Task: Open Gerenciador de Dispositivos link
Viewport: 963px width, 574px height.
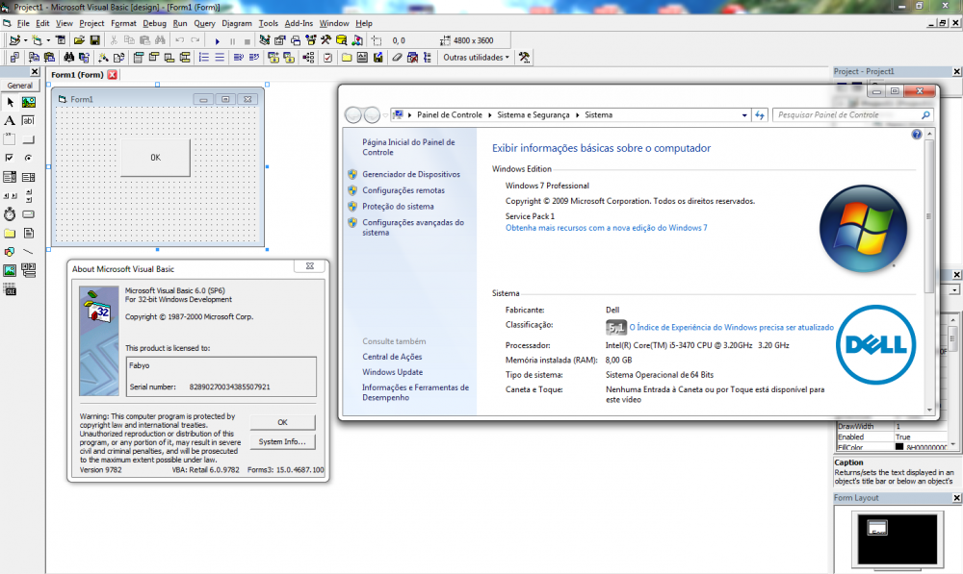Action: [411, 174]
